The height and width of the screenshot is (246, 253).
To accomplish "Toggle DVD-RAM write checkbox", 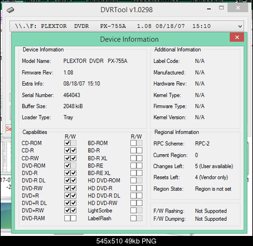I will (74, 218).
